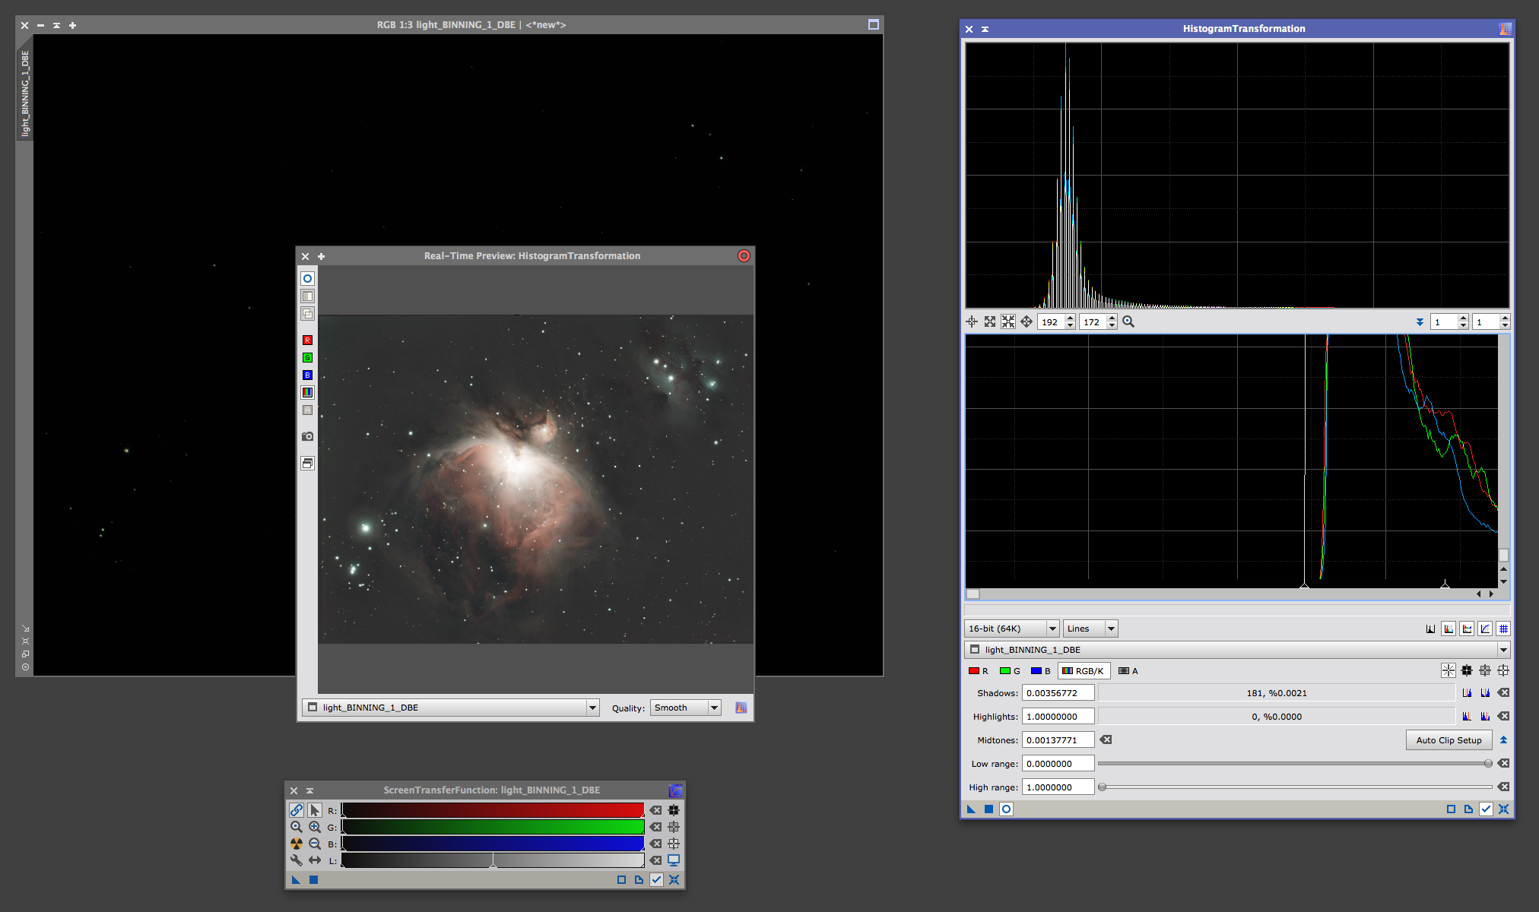Show only red channel in preview
1539x912 pixels.
pyautogui.click(x=307, y=340)
